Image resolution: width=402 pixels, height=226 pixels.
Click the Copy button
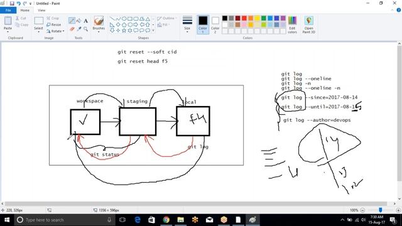coord(22,24)
